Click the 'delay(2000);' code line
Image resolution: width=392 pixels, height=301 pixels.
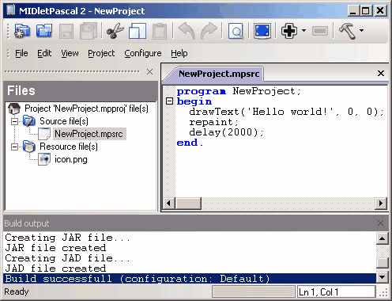[226, 132]
